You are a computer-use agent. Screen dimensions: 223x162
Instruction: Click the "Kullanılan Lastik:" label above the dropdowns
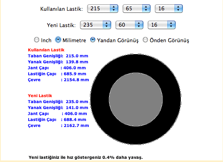pos(61,9)
